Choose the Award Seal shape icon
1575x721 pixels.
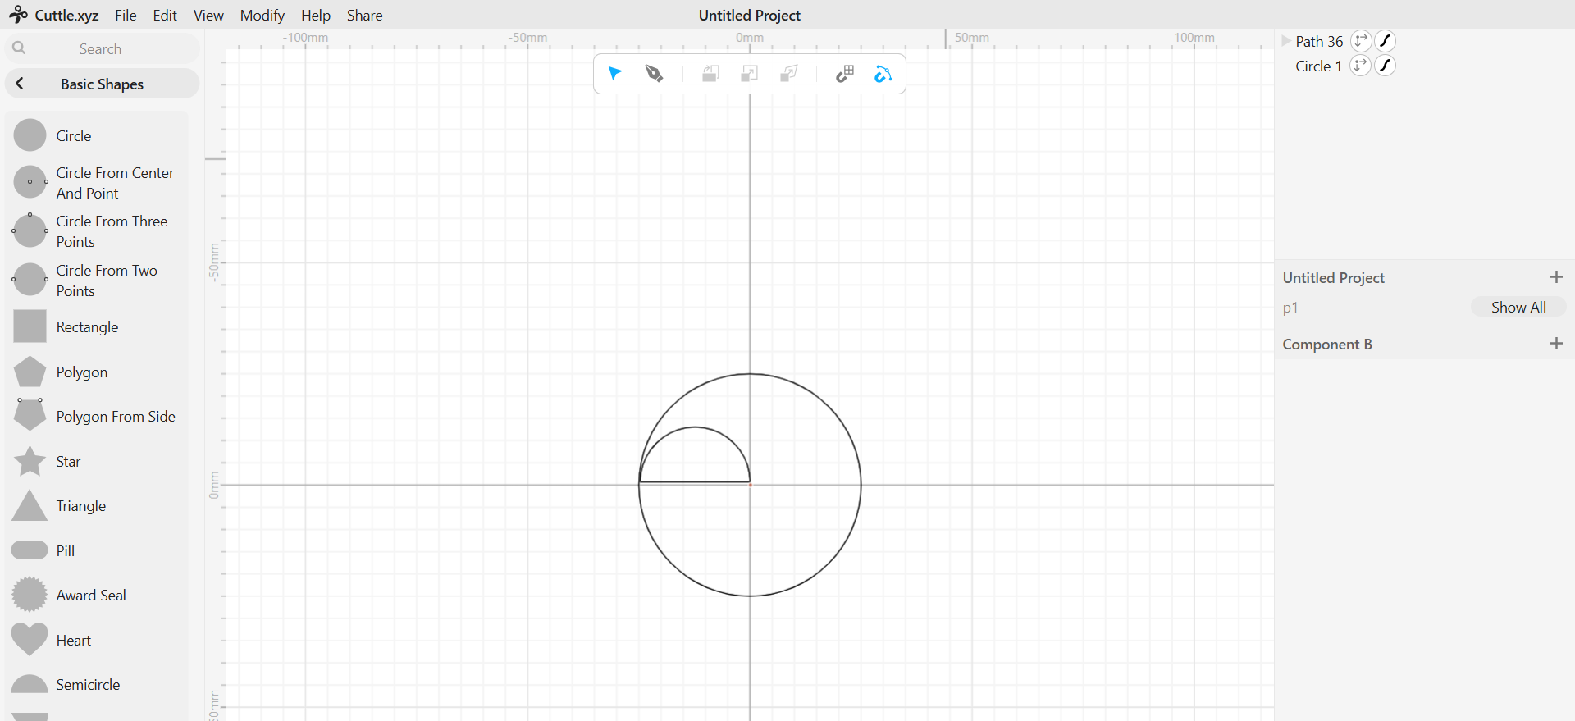click(x=30, y=595)
